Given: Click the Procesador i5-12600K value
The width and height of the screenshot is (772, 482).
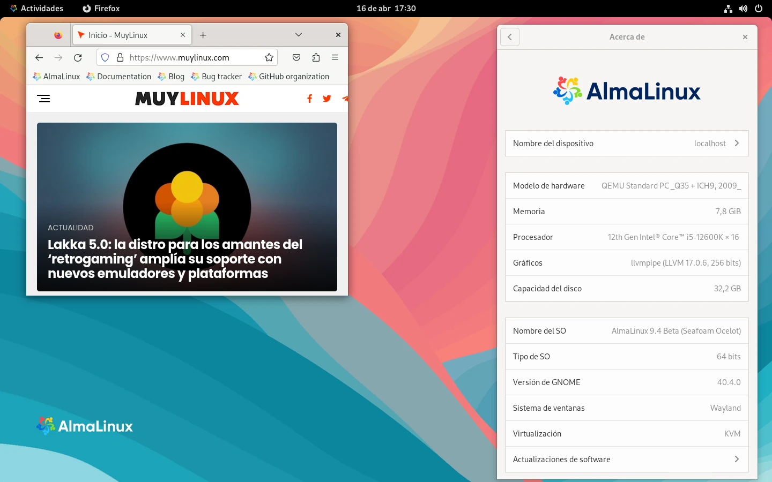Looking at the screenshot, I should pyautogui.click(x=673, y=237).
